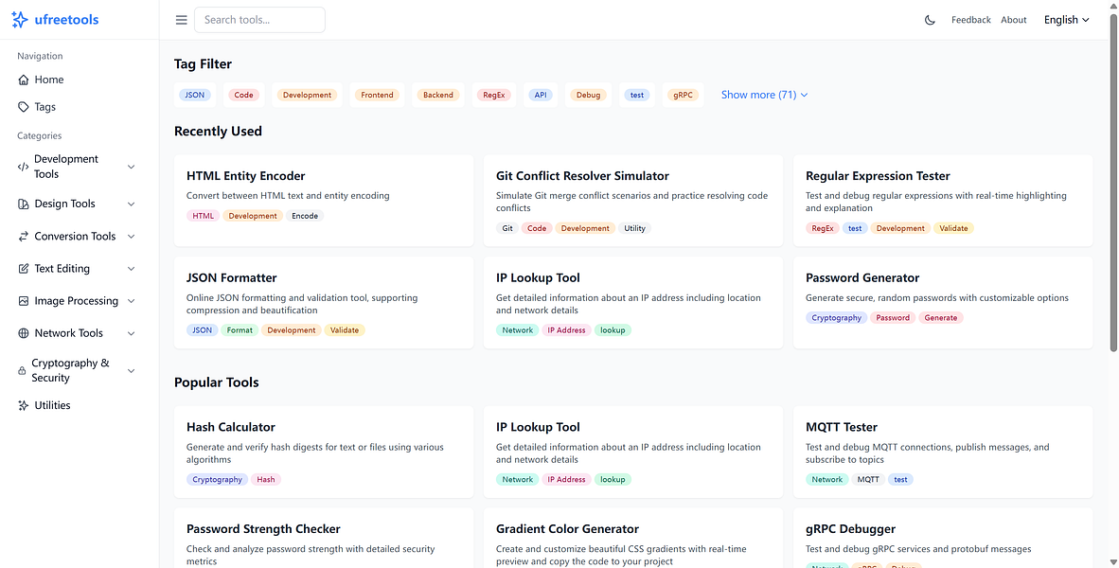
Task: Click inside the Search tools field
Action: pos(259,19)
